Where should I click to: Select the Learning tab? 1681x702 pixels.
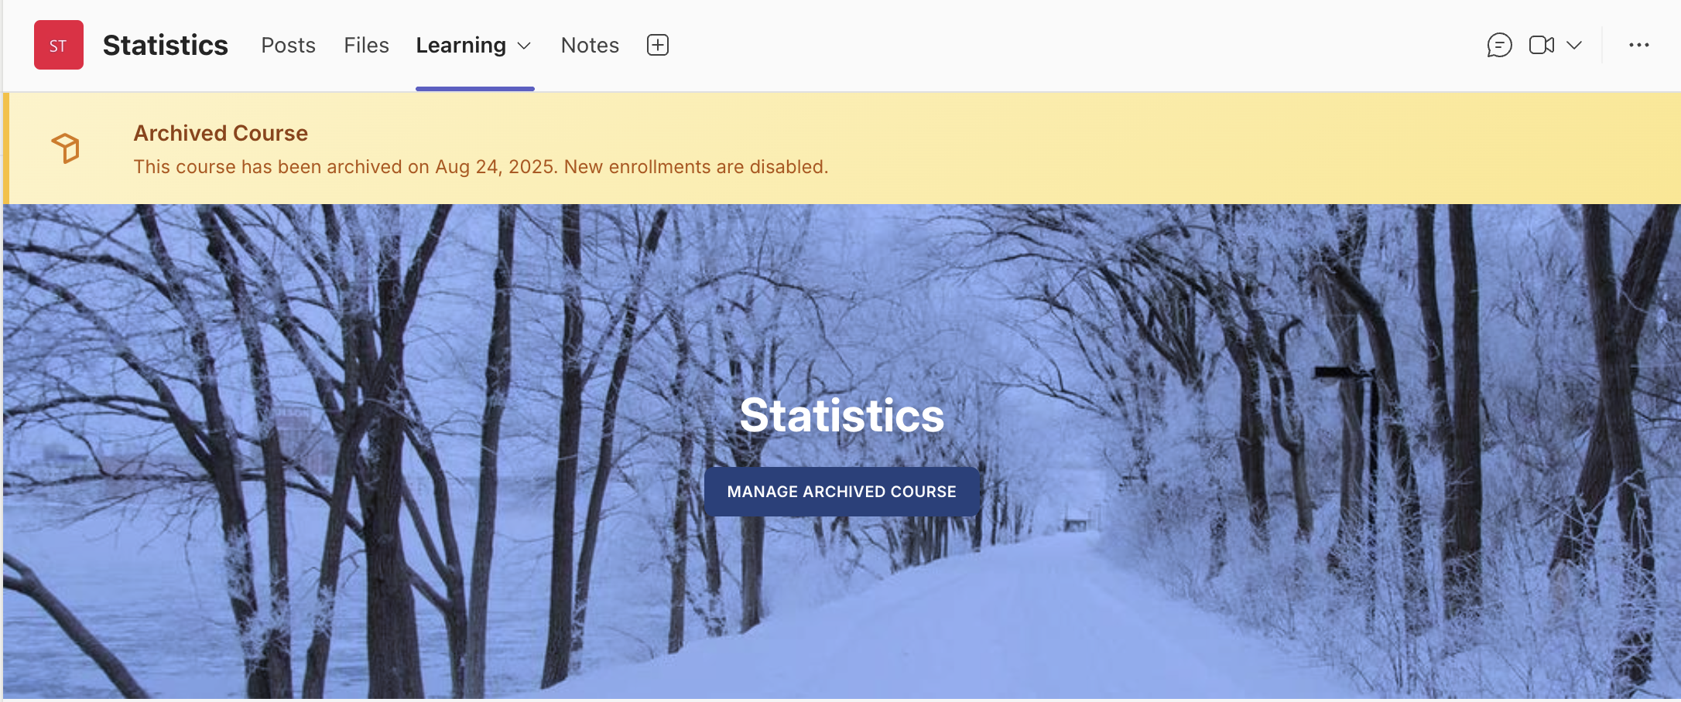(461, 45)
